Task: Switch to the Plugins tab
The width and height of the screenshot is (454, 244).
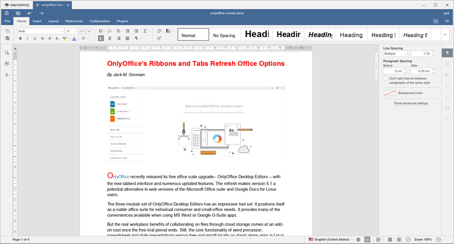Action: (x=122, y=21)
